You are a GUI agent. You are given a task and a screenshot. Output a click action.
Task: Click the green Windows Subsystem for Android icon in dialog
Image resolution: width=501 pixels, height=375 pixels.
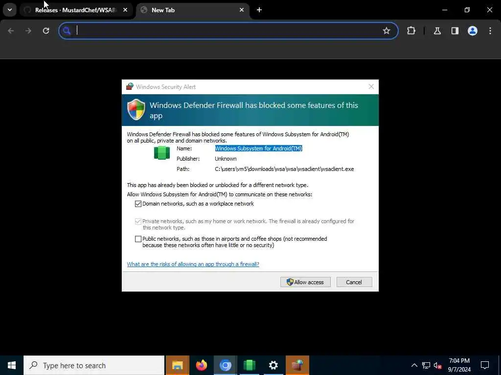point(161,153)
